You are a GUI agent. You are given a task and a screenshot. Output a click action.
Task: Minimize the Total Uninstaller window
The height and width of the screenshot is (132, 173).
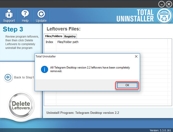(162, 4)
